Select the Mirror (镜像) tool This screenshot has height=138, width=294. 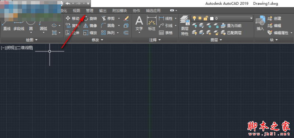[x=90, y=26]
